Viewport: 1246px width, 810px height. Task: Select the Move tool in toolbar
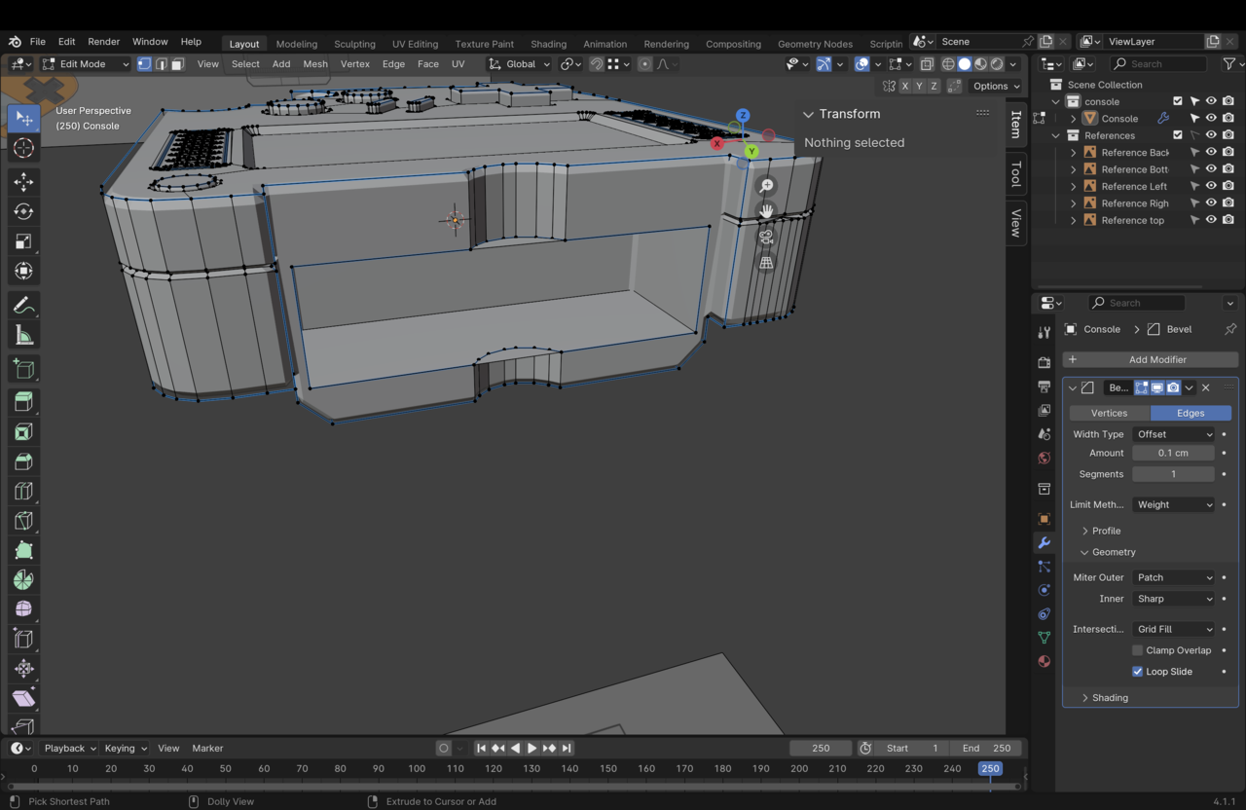coord(24,182)
